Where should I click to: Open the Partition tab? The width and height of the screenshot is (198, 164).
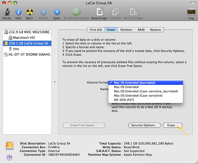tap(126, 30)
